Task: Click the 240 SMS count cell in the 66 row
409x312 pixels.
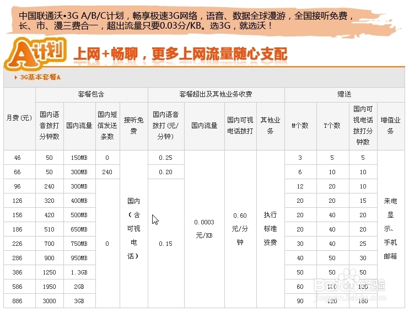Action: (107, 172)
